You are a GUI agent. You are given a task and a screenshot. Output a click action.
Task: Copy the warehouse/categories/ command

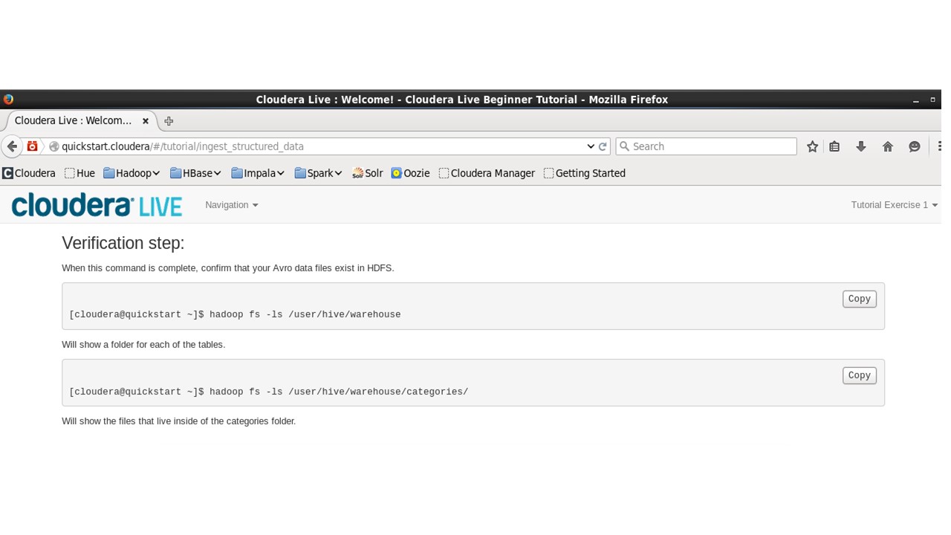[859, 375]
